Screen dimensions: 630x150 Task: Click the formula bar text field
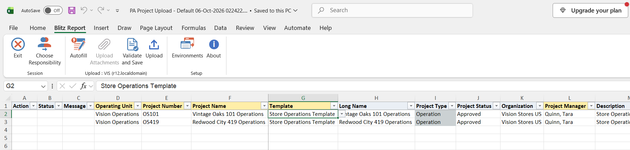pyautogui.click(x=363, y=86)
